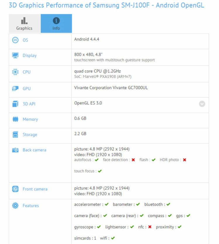Click the gyroscope check mark
The height and width of the screenshot is (244, 219).
(99, 227)
